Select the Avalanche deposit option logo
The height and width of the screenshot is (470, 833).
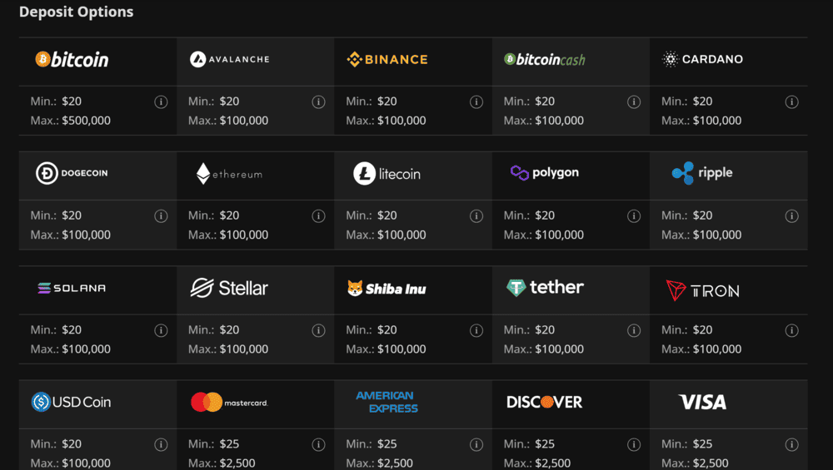click(x=229, y=60)
